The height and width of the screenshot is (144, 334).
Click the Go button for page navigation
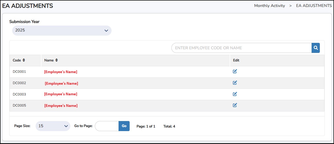[124, 126]
